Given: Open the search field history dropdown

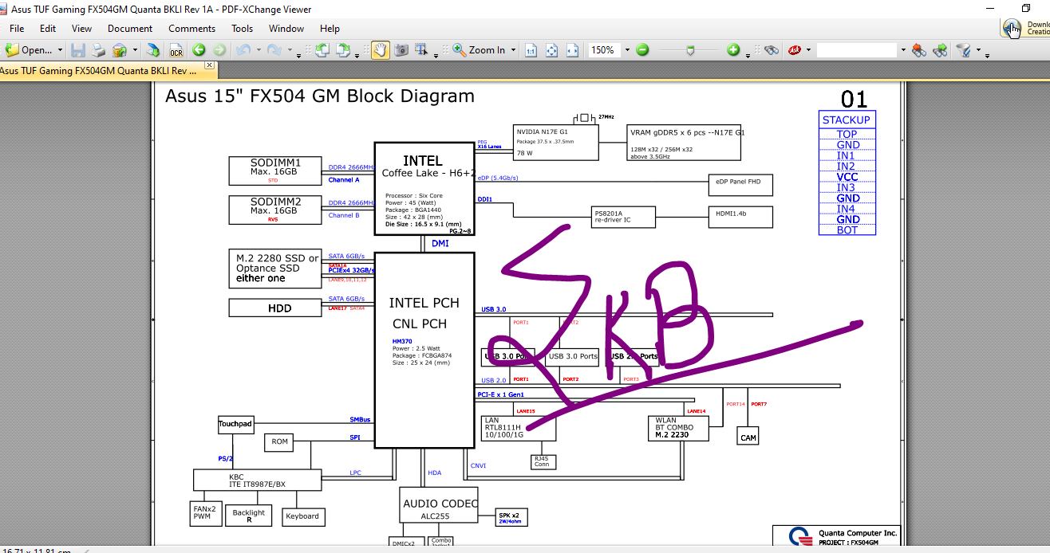Looking at the screenshot, I should [903, 50].
